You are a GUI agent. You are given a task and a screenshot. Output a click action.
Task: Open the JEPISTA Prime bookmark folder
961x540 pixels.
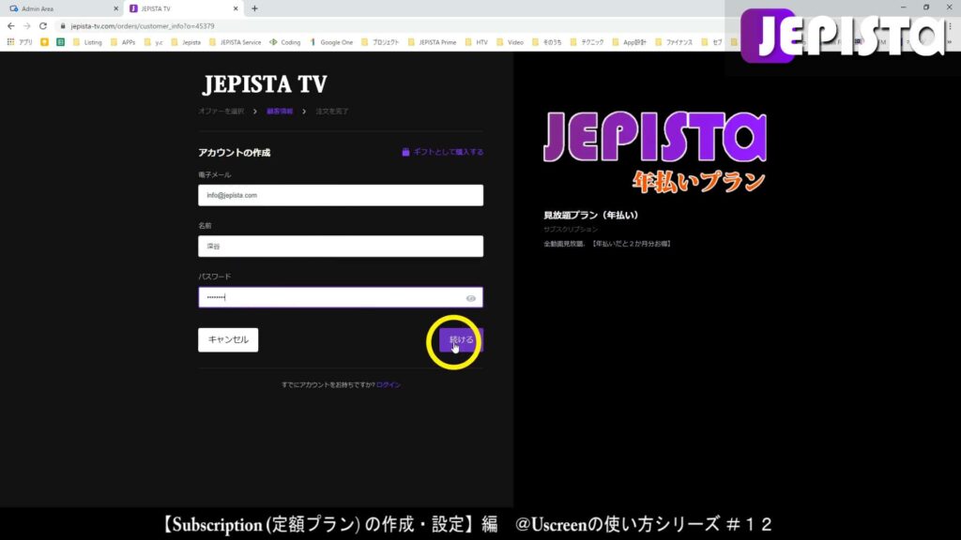tap(432, 42)
